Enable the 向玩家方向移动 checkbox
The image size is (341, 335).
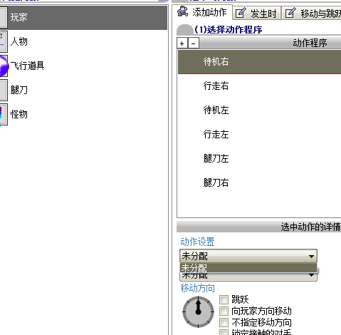pos(224,311)
